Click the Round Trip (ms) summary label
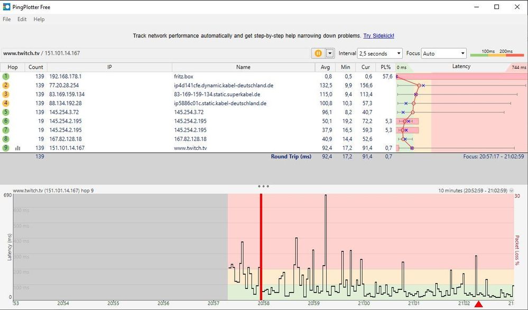Image resolution: width=528 pixels, height=310 pixels. tap(291, 156)
